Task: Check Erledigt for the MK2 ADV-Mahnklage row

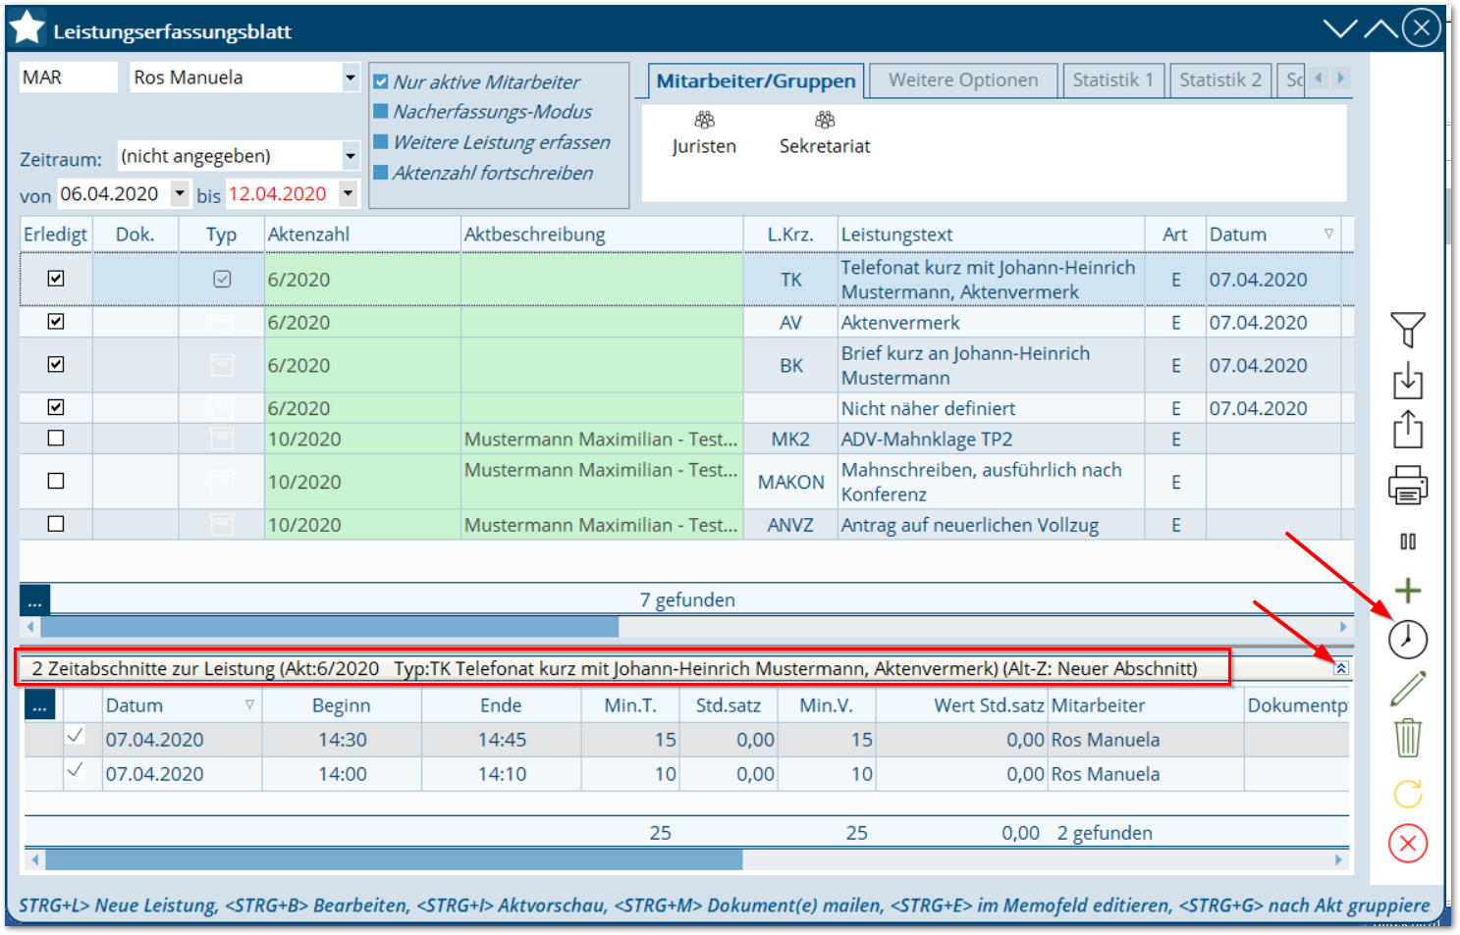Action: (x=56, y=439)
